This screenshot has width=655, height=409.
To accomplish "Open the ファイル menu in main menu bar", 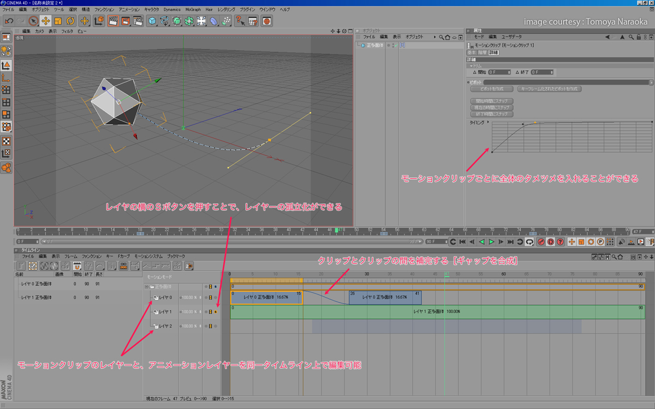I will 9,10.
